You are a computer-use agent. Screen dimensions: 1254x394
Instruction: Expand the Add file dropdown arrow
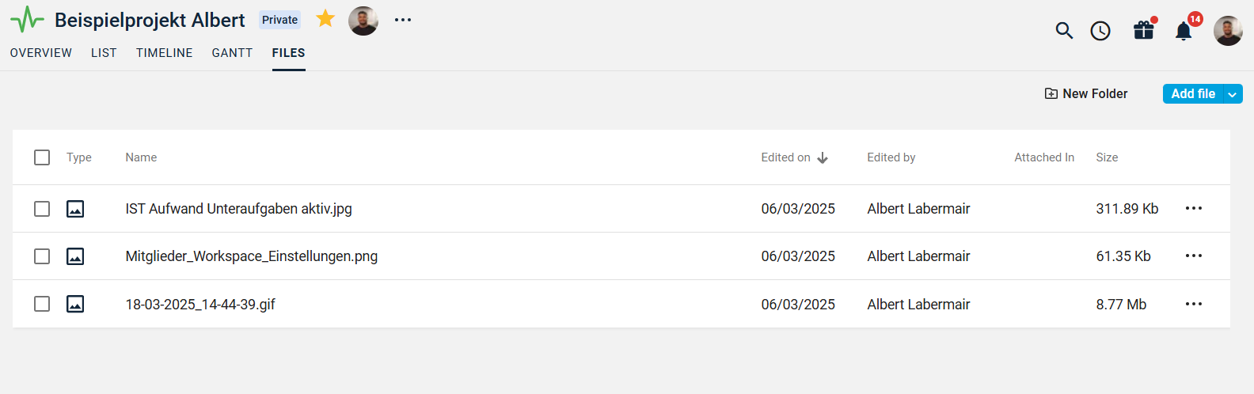(1233, 94)
